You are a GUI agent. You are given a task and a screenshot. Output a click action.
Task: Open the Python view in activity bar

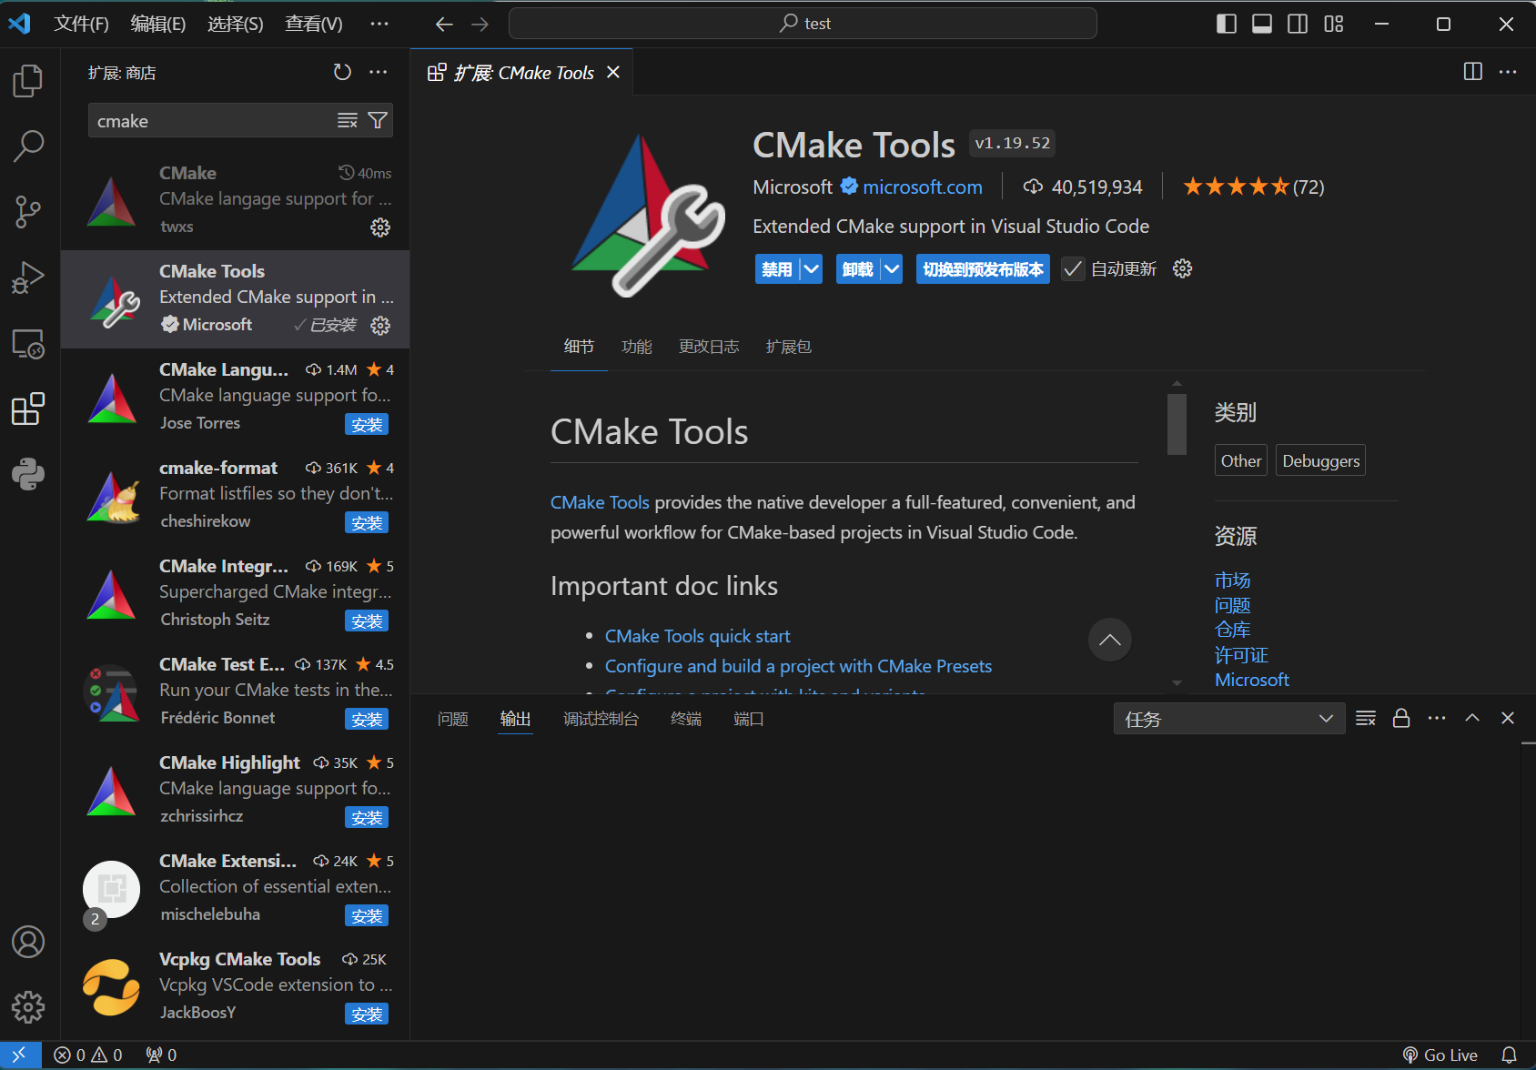(x=28, y=474)
